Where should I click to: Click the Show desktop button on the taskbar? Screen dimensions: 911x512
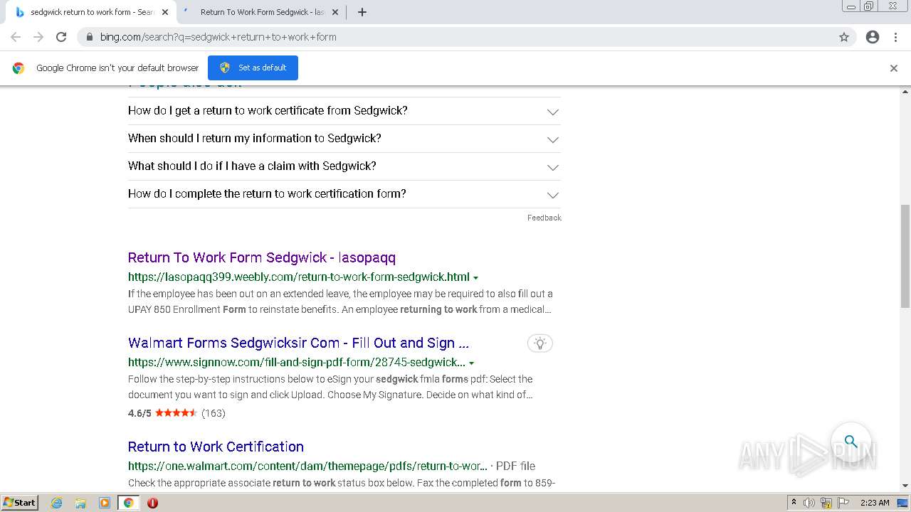coord(902,503)
